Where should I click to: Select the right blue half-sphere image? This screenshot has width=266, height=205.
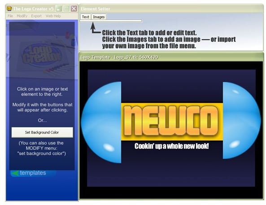coord(242,120)
